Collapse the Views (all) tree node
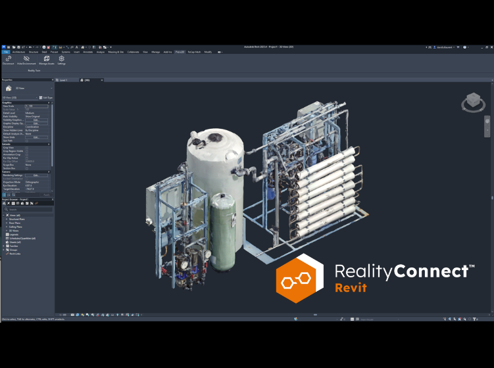This screenshot has width=494, height=368. [x=4, y=216]
